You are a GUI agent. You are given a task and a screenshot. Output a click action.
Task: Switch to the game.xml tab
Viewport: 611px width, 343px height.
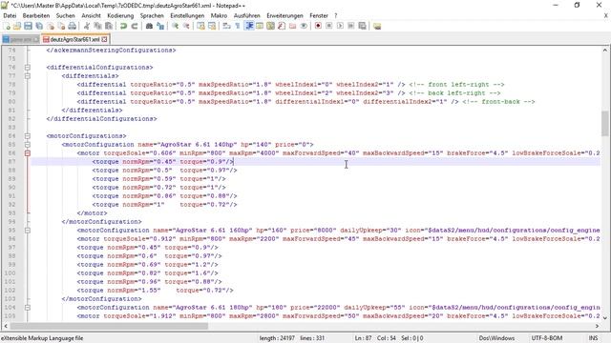click(20, 39)
